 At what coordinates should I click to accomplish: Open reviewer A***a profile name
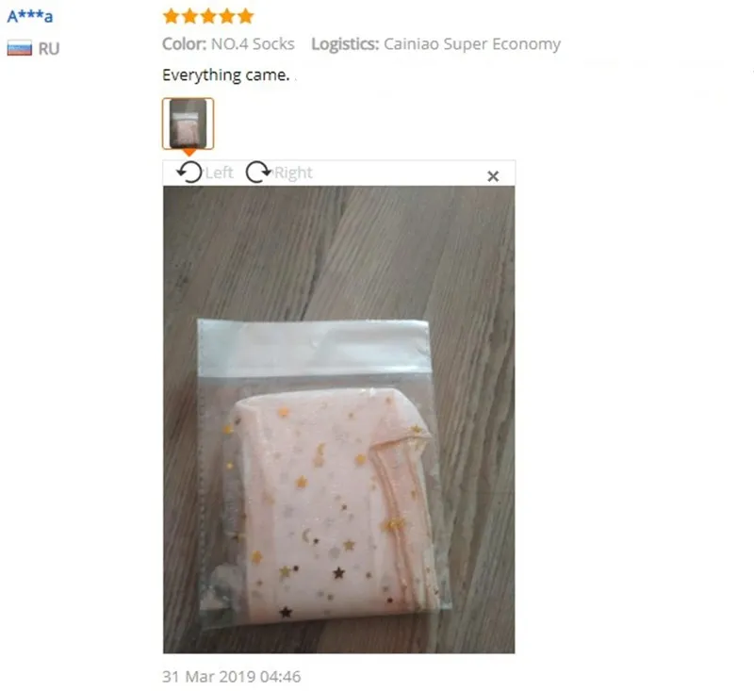point(30,16)
